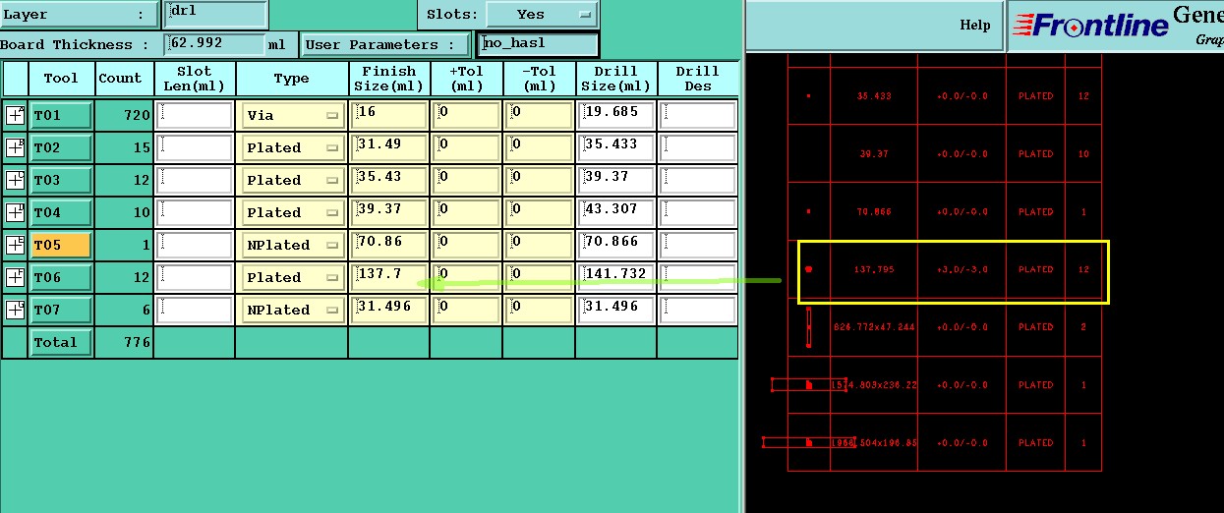Image resolution: width=1224 pixels, height=513 pixels.
Task: Click T06 plus tolerance field
Action: pos(468,277)
